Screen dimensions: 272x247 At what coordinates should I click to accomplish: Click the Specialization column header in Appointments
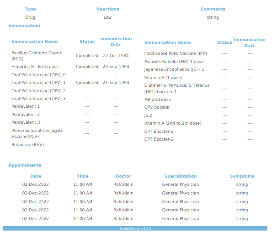point(181,176)
